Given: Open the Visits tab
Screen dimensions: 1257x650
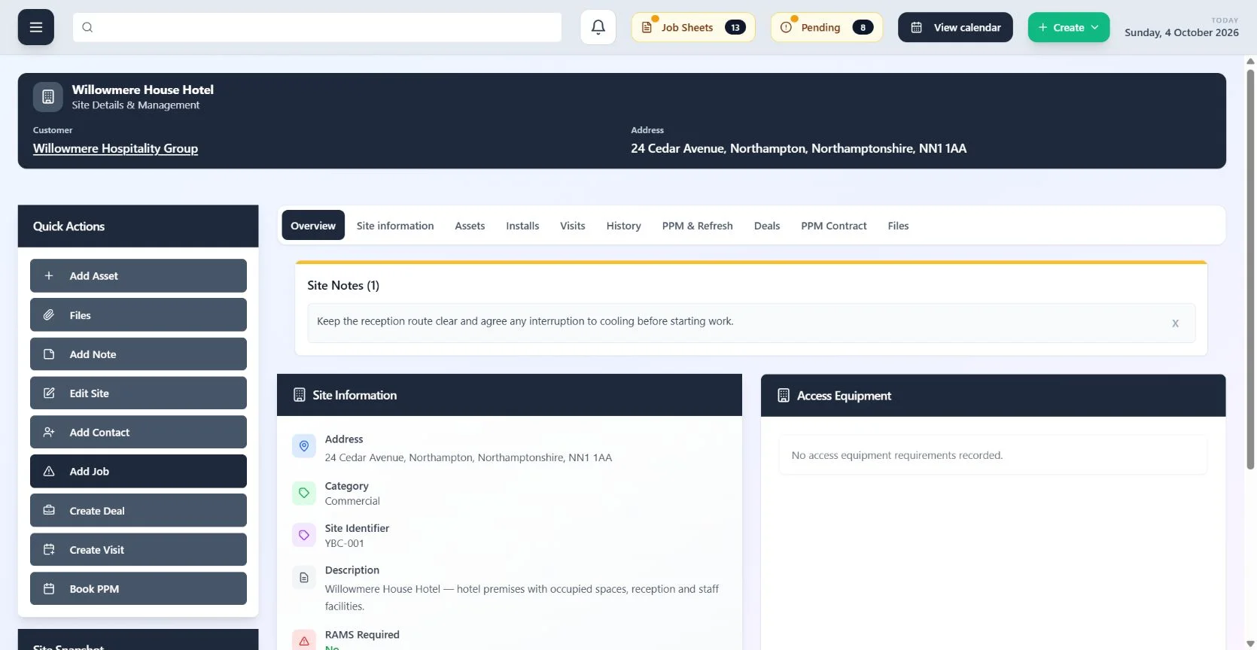Looking at the screenshot, I should click(x=573, y=226).
